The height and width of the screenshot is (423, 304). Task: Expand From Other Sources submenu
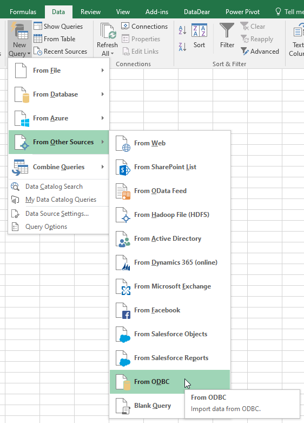click(58, 142)
